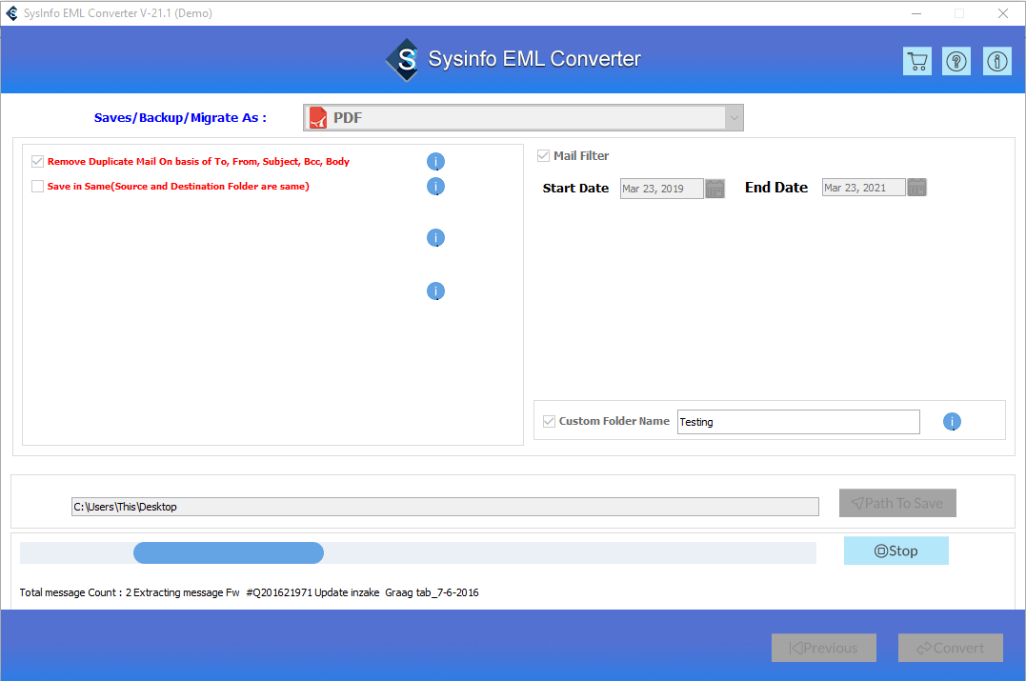The width and height of the screenshot is (1026, 681).
Task: Show info for Remove Duplicate Mail option
Action: click(x=435, y=162)
